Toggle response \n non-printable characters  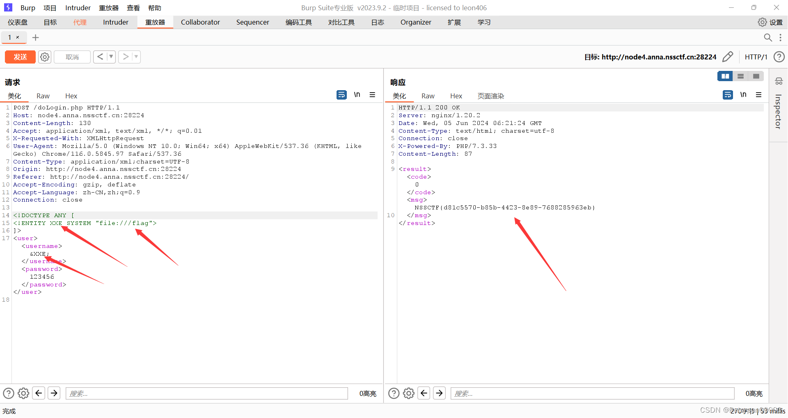pyautogui.click(x=743, y=95)
